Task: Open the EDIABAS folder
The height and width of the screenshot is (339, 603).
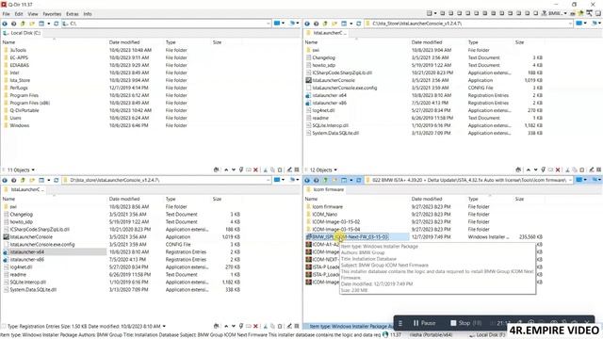Action: (x=19, y=65)
